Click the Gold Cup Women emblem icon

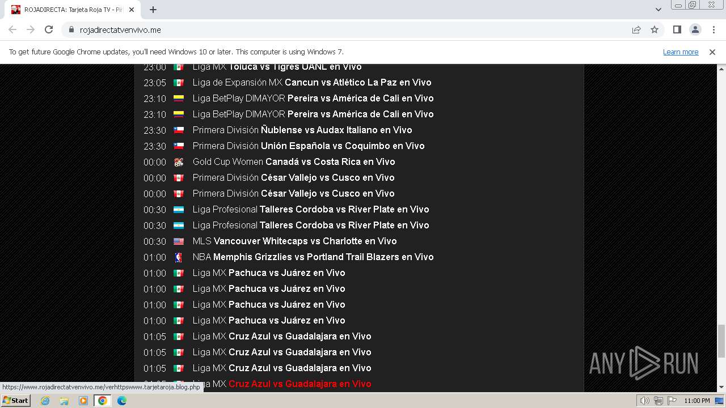click(179, 162)
